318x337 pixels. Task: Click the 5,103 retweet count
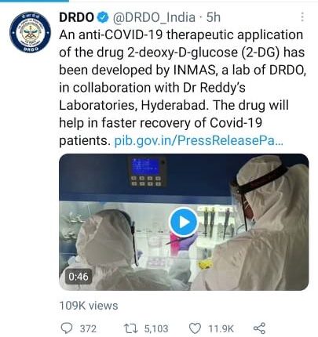pyautogui.click(x=156, y=328)
